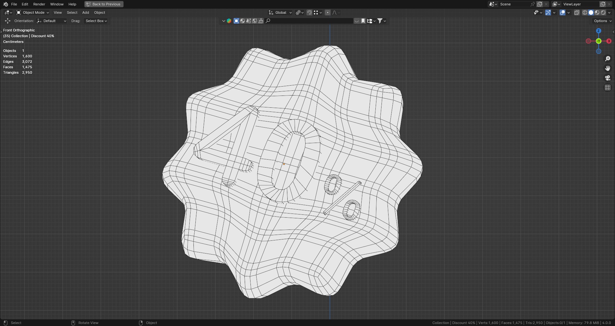Select material preview shading
The height and width of the screenshot is (326, 615).
(x=597, y=13)
